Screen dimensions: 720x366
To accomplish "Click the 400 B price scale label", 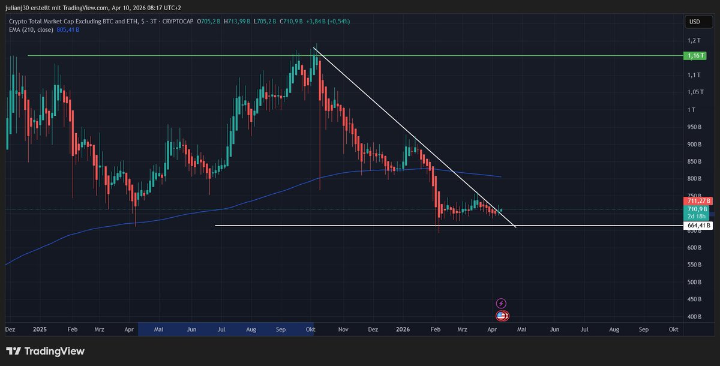I will pyautogui.click(x=695, y=317).
